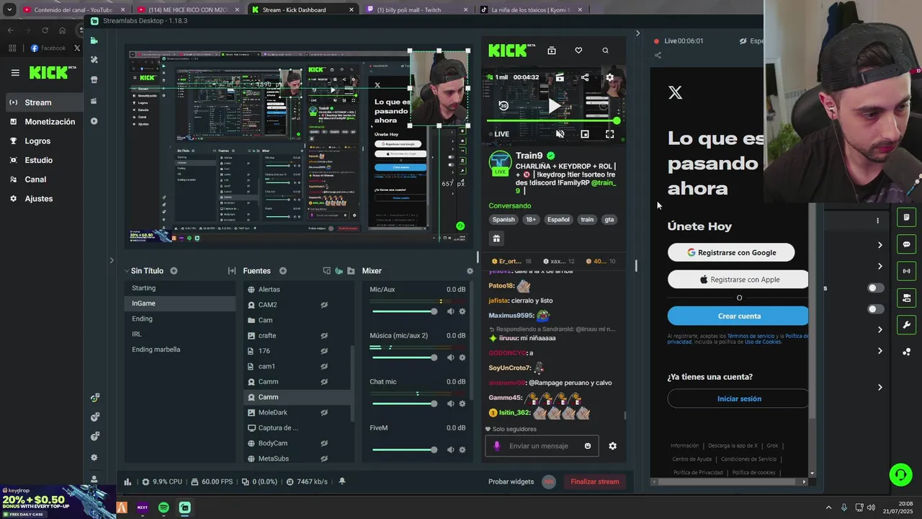This screenshot has height=519, width=922.
Task: Show the hidden CAM2 source
Action: [324, 305]
